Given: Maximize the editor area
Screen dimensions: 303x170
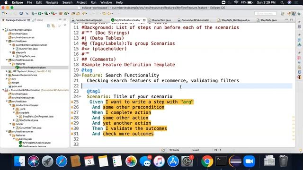Looking at the screenshot, I should click(x=292, y=20).
